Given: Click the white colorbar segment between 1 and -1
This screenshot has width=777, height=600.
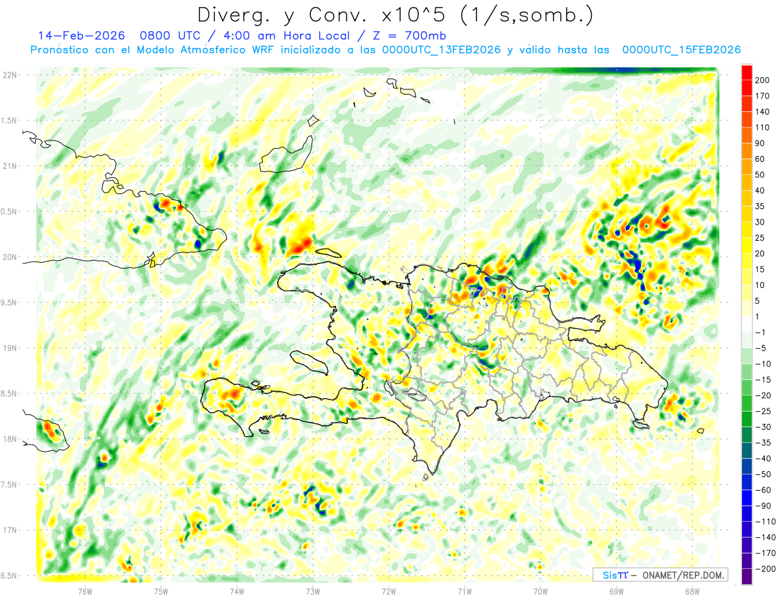Looking at the screenshot, I should 747,325.
